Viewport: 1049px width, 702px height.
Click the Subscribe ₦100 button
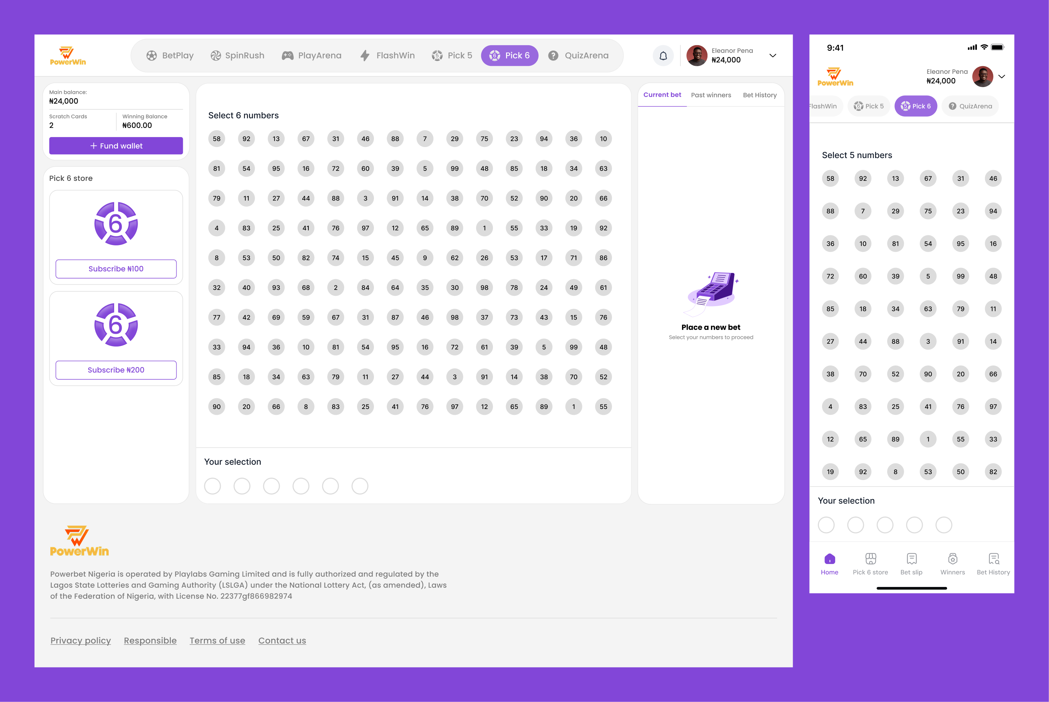click(116, 269)
